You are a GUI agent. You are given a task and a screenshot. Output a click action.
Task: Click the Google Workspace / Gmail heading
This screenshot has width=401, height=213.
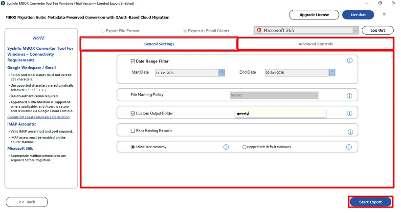coord(31,68)
